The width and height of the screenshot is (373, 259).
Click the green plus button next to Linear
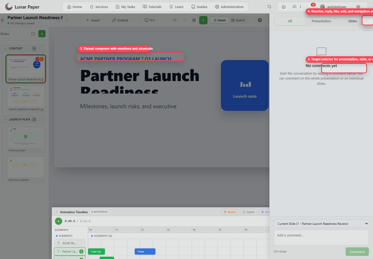click(203, 20)
